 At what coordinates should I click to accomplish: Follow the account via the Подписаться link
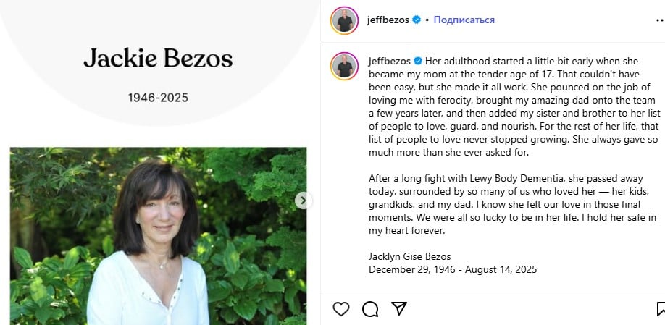point(464,20)
